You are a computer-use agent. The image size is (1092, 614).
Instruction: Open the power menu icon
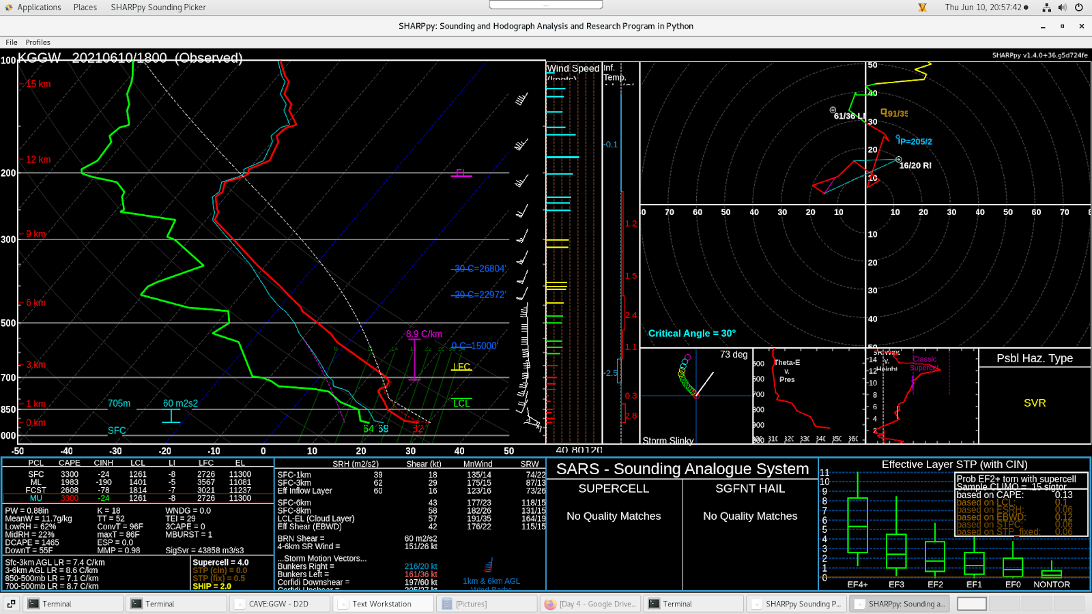click(x=1079, y=8)
